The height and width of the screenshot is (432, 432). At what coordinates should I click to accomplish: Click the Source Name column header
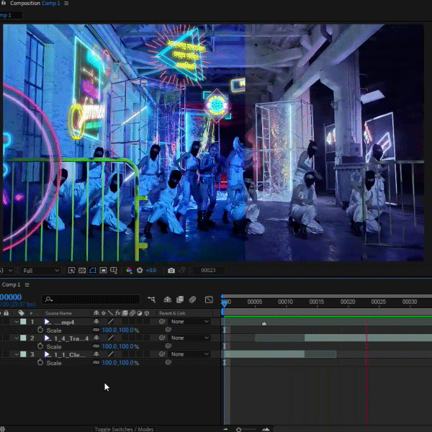coord(58,313)
